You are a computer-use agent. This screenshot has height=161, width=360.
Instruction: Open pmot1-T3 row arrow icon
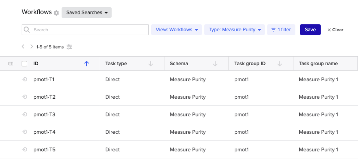[25, 114]
